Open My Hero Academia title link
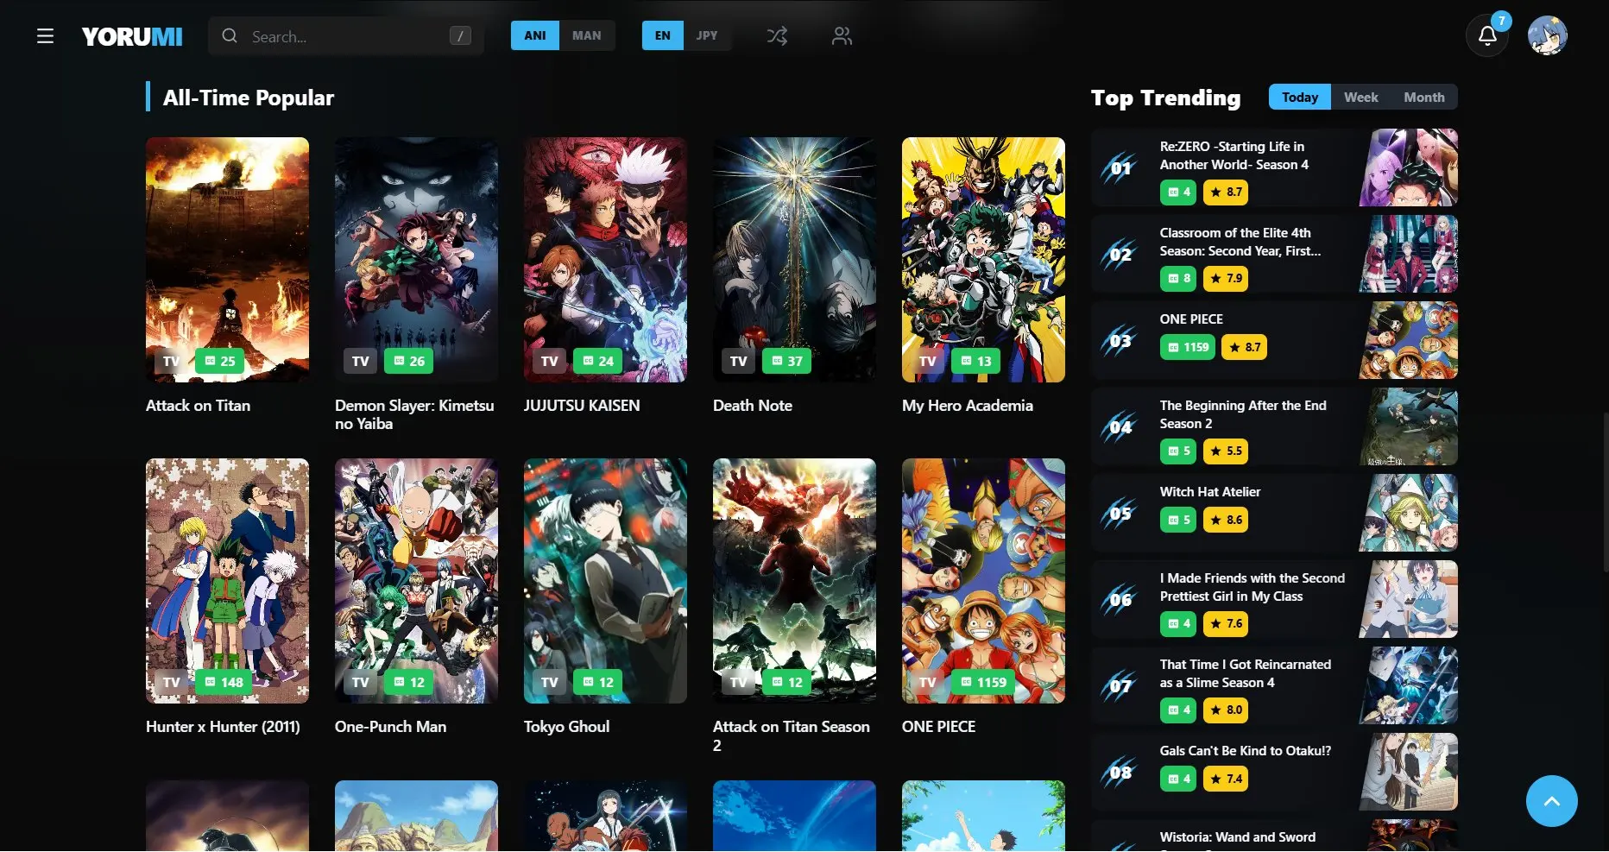The image size is (1609, 852). point(968,406)
